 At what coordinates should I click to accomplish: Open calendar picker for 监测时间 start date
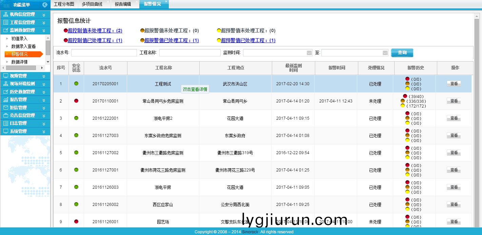(309, 53)
